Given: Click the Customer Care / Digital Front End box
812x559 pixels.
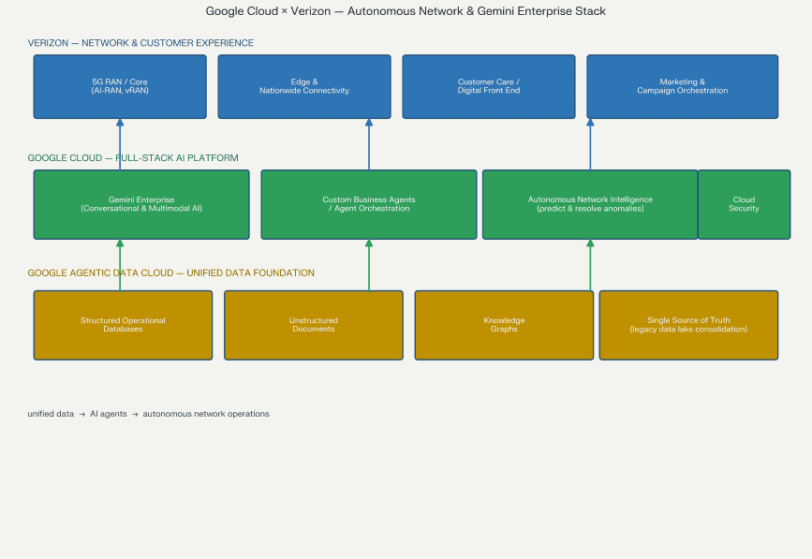Looking at the screenshot, I should [489, 86].
